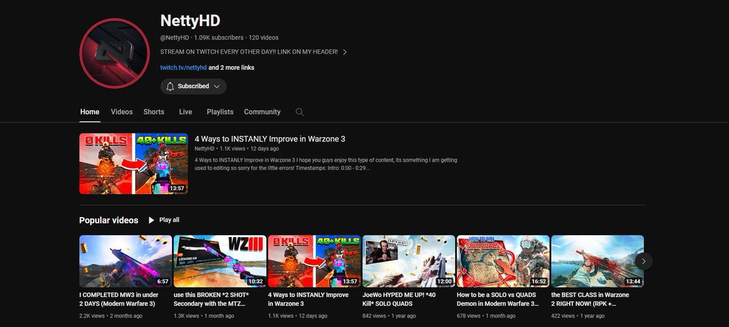
Task: Click the Play all button
Action: click(163, 220)
